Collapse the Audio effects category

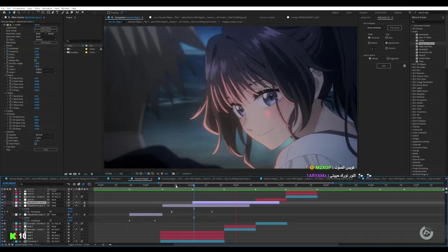(412, 31)
